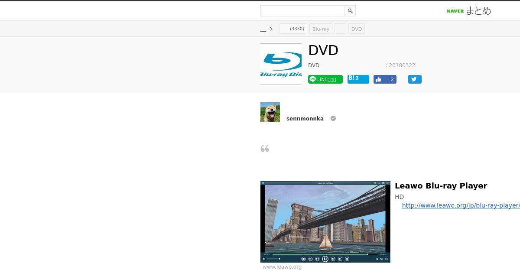Click the Facebook thumbs-up like button
The width and height of the screenshot is (520, 273).
(385, 79)
